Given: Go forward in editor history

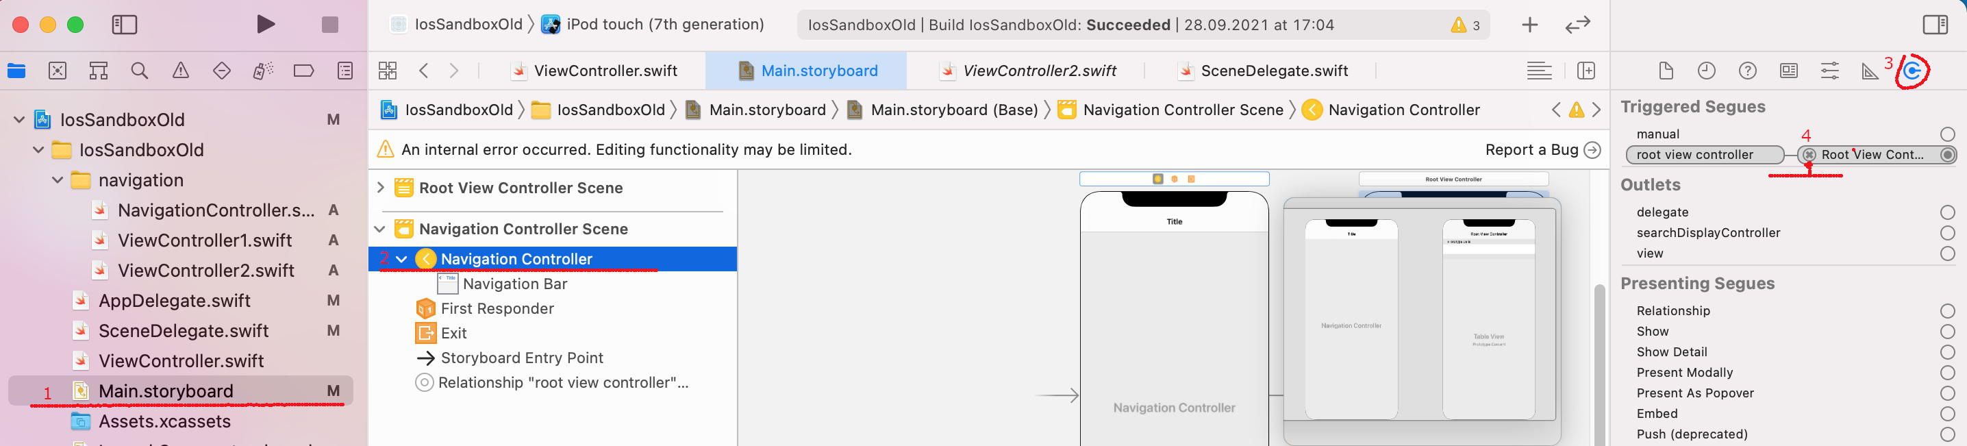Looking at the screenshot, I should (x=454, y=71).
